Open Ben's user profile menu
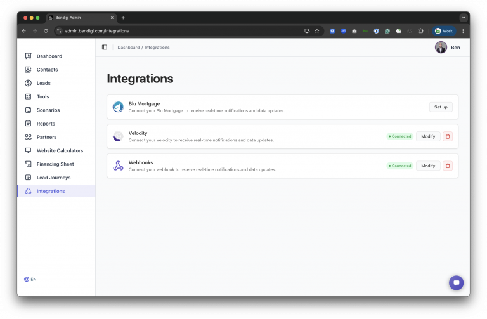Viewport: 487px width, 319px height. tap(448, 48)
